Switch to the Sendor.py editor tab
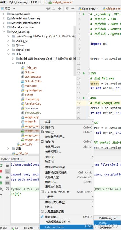Screen dimensions: 121x230 click(89, 9)
